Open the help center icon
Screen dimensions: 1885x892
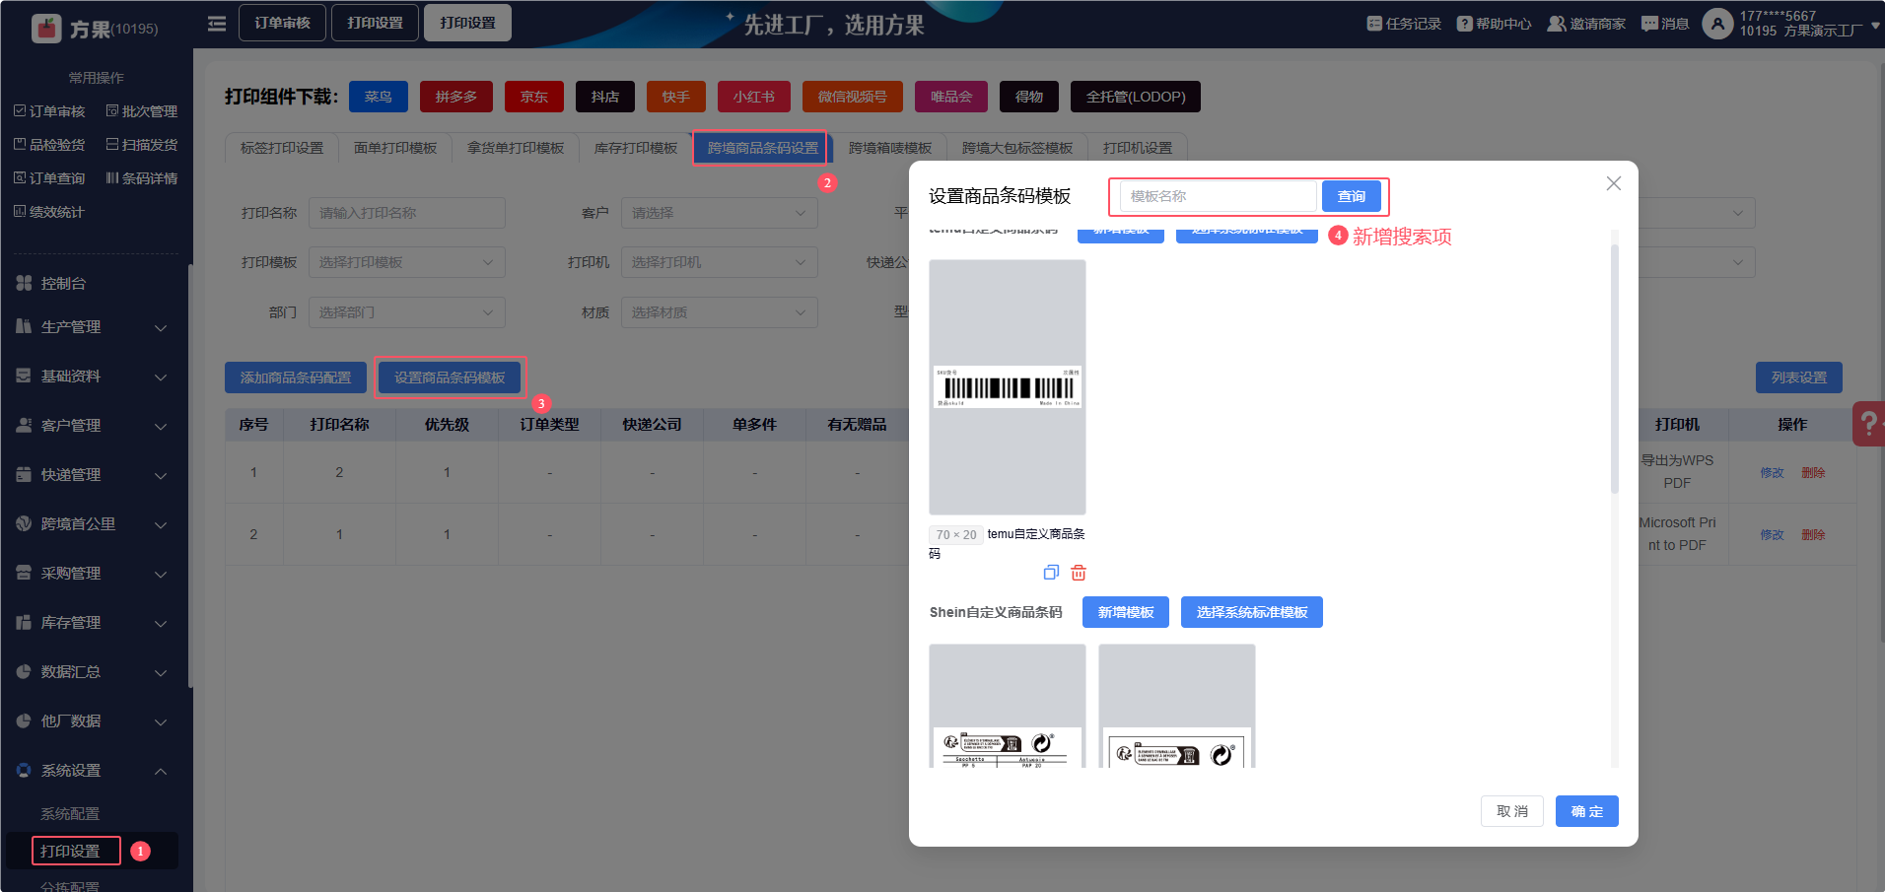point(1465,24)
